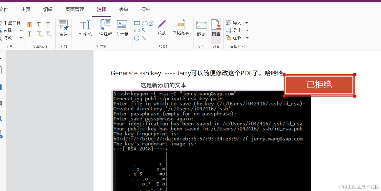The width and height of the screenshot is (381, 191).
Task: Open the 保护 ribbon tab
Action: point(146,9)
